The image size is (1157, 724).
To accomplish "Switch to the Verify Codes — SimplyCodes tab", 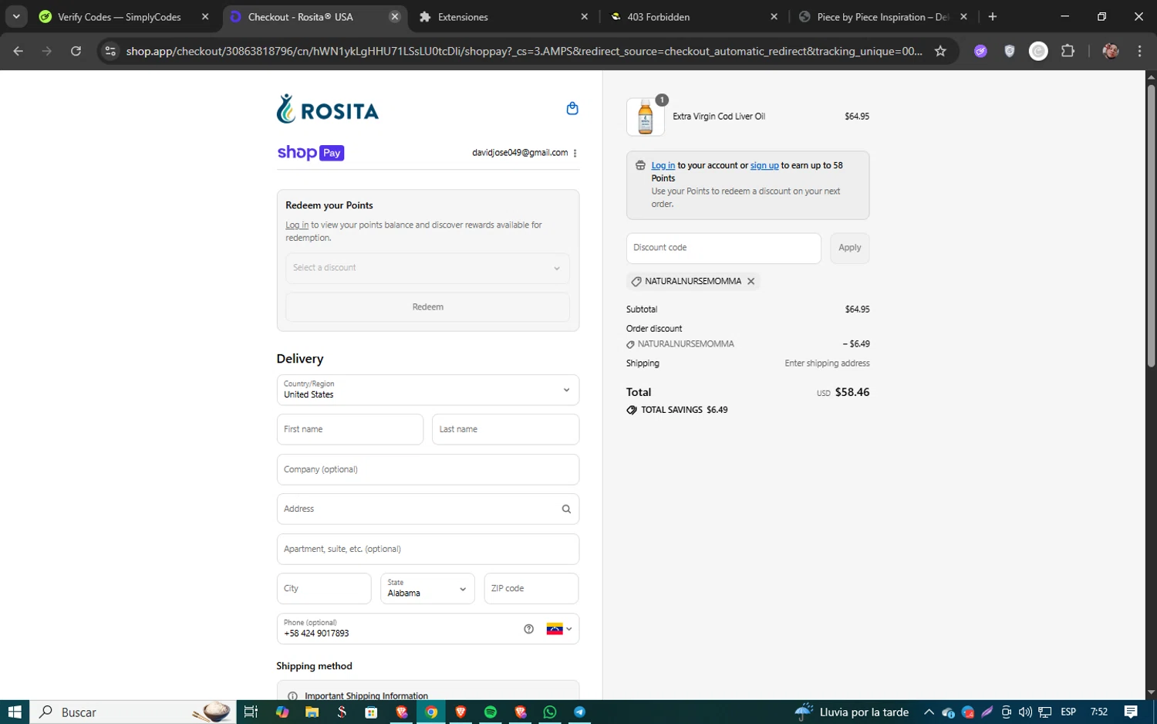I will [123, 16].
